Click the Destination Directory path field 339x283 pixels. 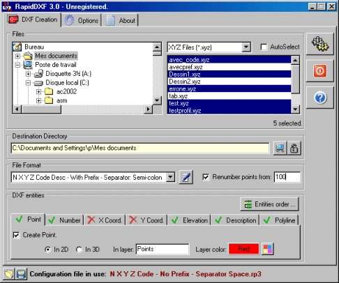(140, 148)
